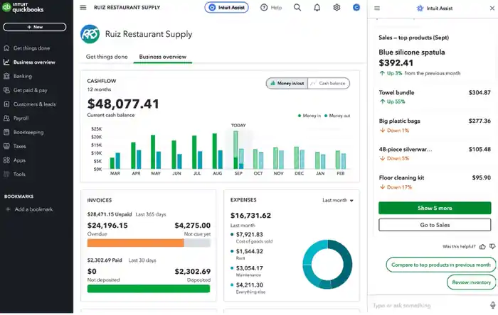This screenshot has height=315, width=498.
Task: Click the Payroll people icon
Action: 6,118
